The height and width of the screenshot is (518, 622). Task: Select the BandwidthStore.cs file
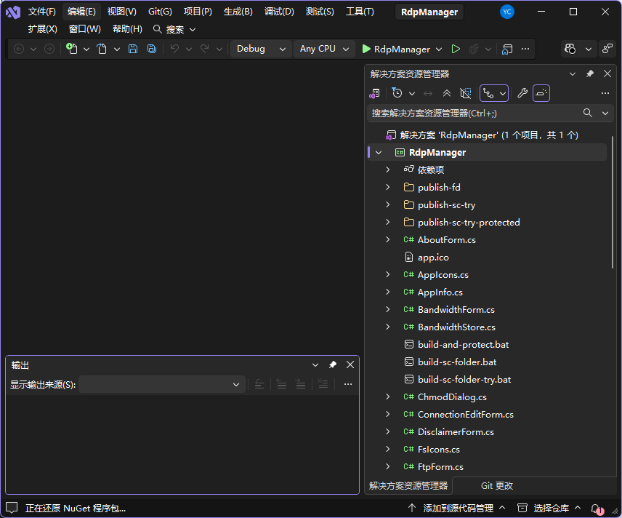tap(456, 327)
